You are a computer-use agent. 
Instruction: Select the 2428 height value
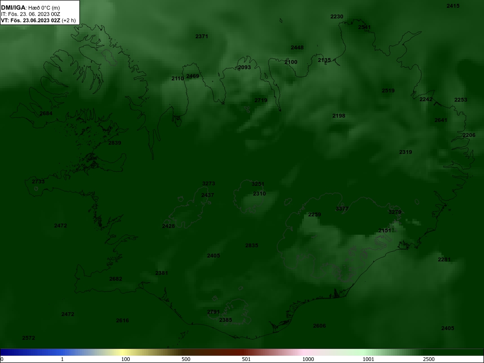point(168,226)
